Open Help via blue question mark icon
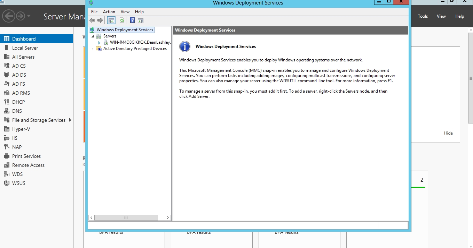 point(132,20)
